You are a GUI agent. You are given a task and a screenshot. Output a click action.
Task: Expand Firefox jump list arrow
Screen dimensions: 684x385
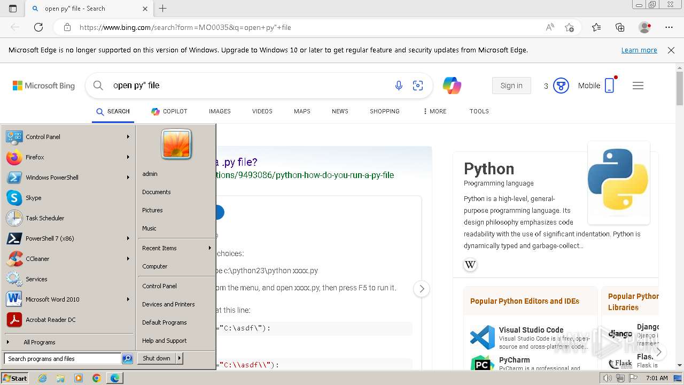click(128, 157)
